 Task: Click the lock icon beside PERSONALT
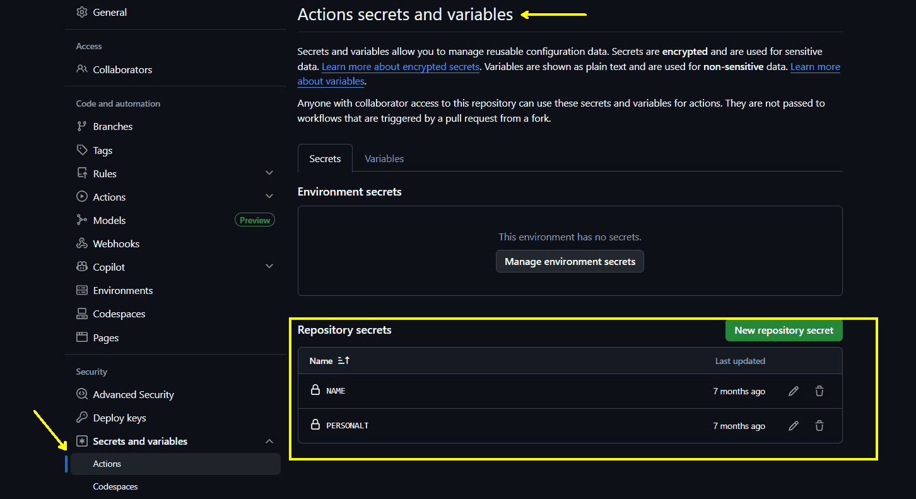pos(315,425)
